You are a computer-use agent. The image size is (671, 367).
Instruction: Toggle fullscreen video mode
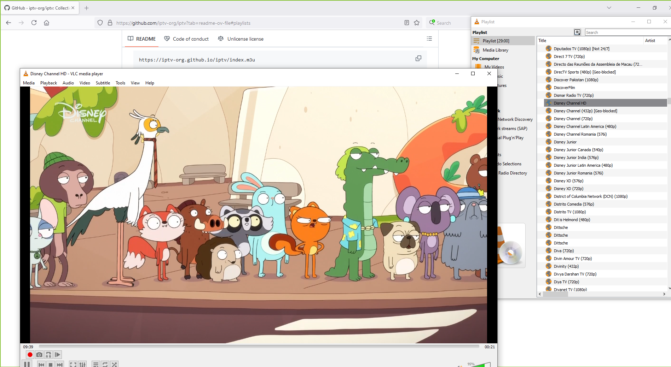[73, 365]
